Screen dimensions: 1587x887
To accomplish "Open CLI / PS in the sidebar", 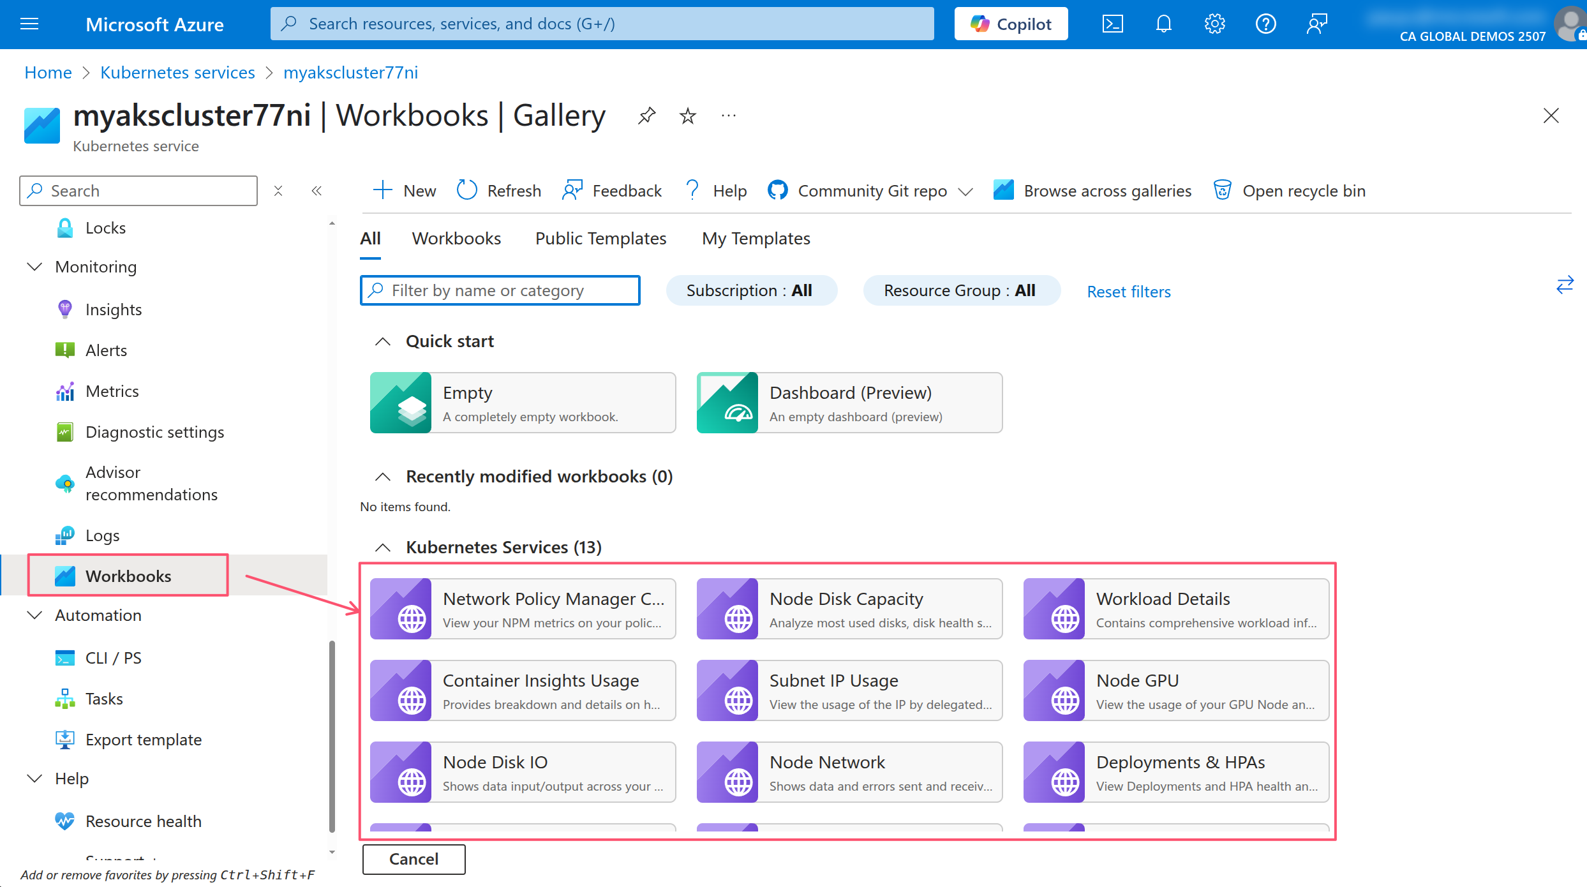I will pos(113,658).
